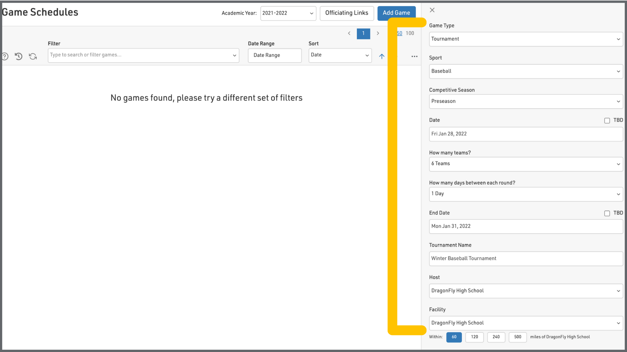Expand the Sport dropdown showing Baseball
The height and width of the screenshot is (352, 627).
tap(526, 71)
